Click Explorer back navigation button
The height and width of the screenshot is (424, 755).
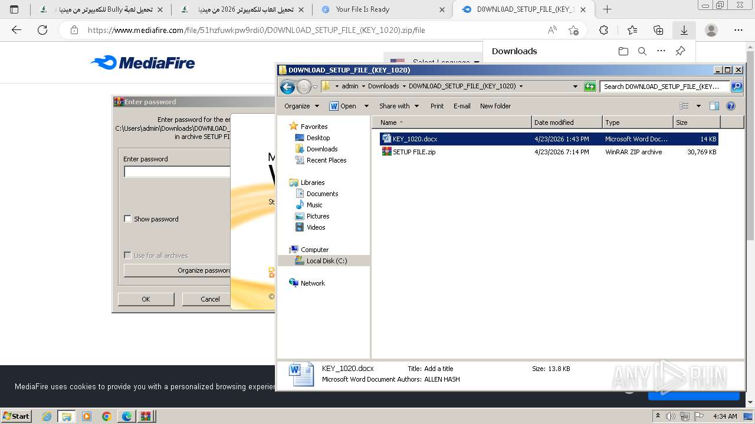[287, 87]
